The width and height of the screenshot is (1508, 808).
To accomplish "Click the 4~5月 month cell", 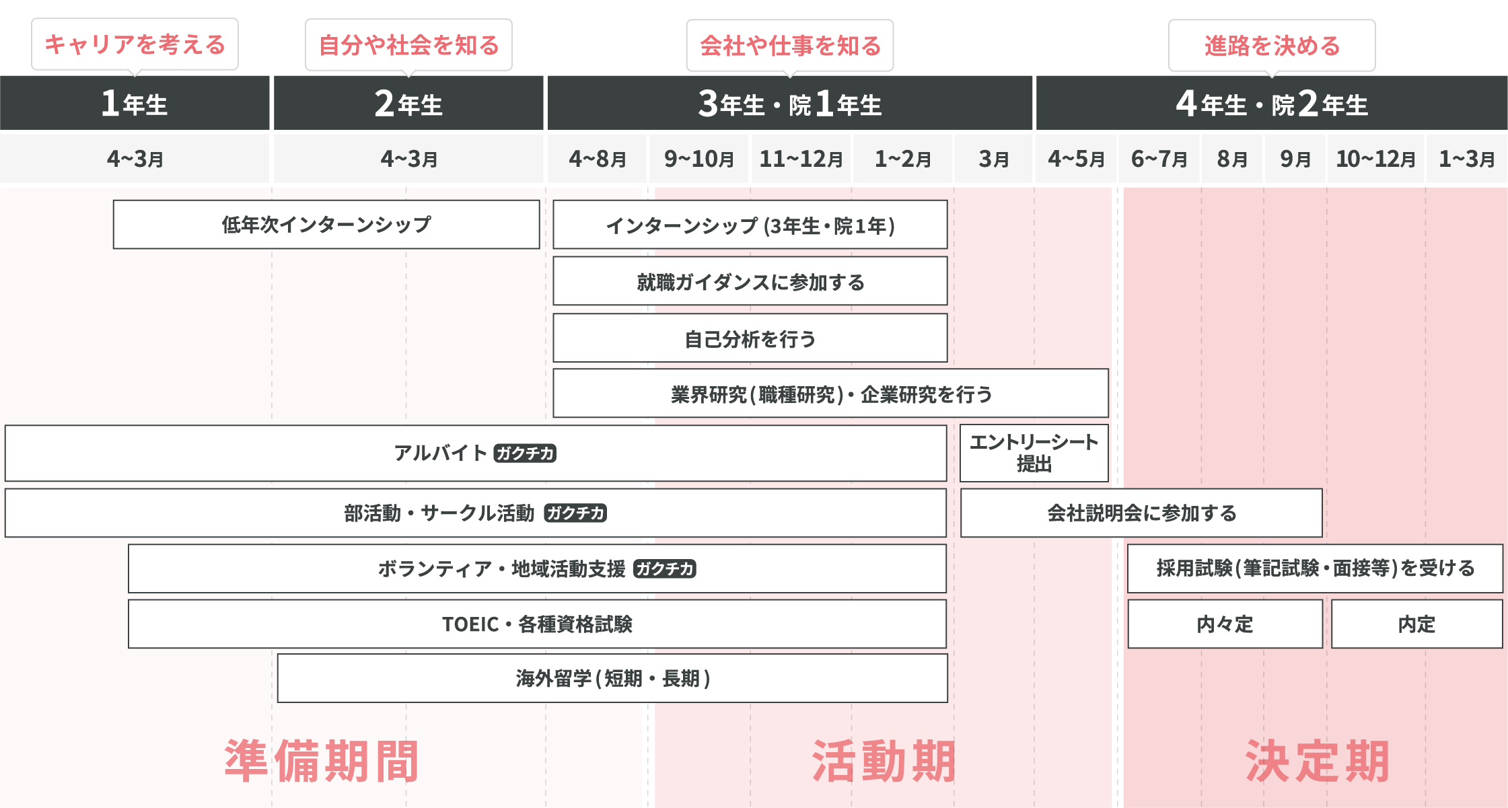I will (1076, 159).
